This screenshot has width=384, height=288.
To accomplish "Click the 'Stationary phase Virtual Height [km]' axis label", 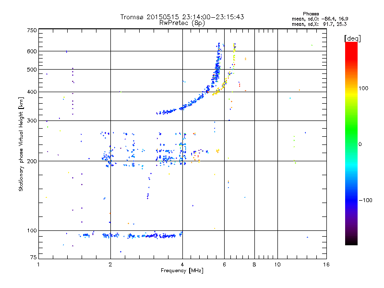I will coord(21,144).
